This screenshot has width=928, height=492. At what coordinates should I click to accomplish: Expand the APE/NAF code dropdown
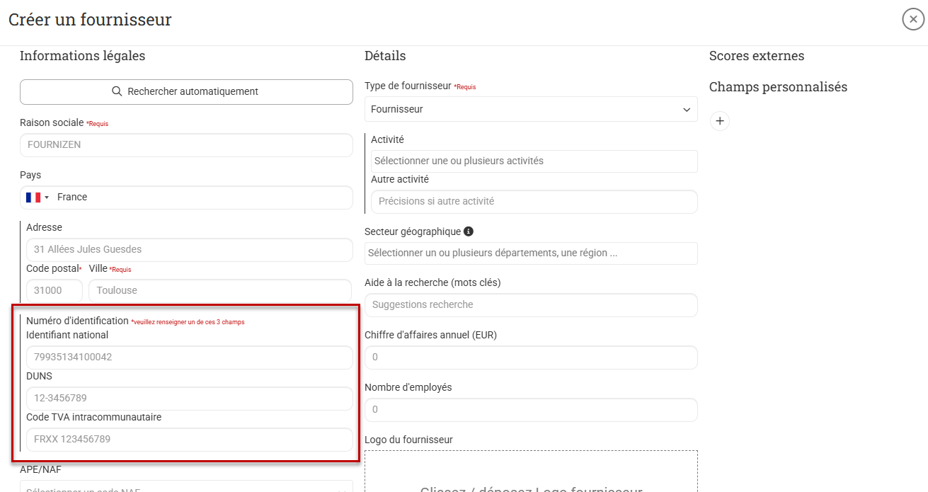(x=186, y=488)
